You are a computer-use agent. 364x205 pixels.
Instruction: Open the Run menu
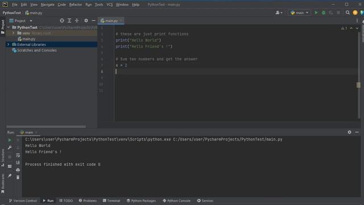(88, 5)
